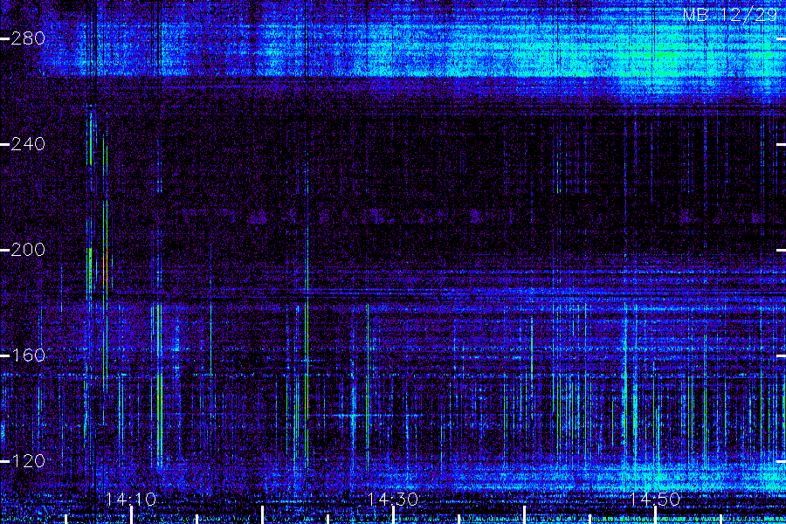
Task: Click the 160 frequency axis label
Action: (x=28, y=355)
